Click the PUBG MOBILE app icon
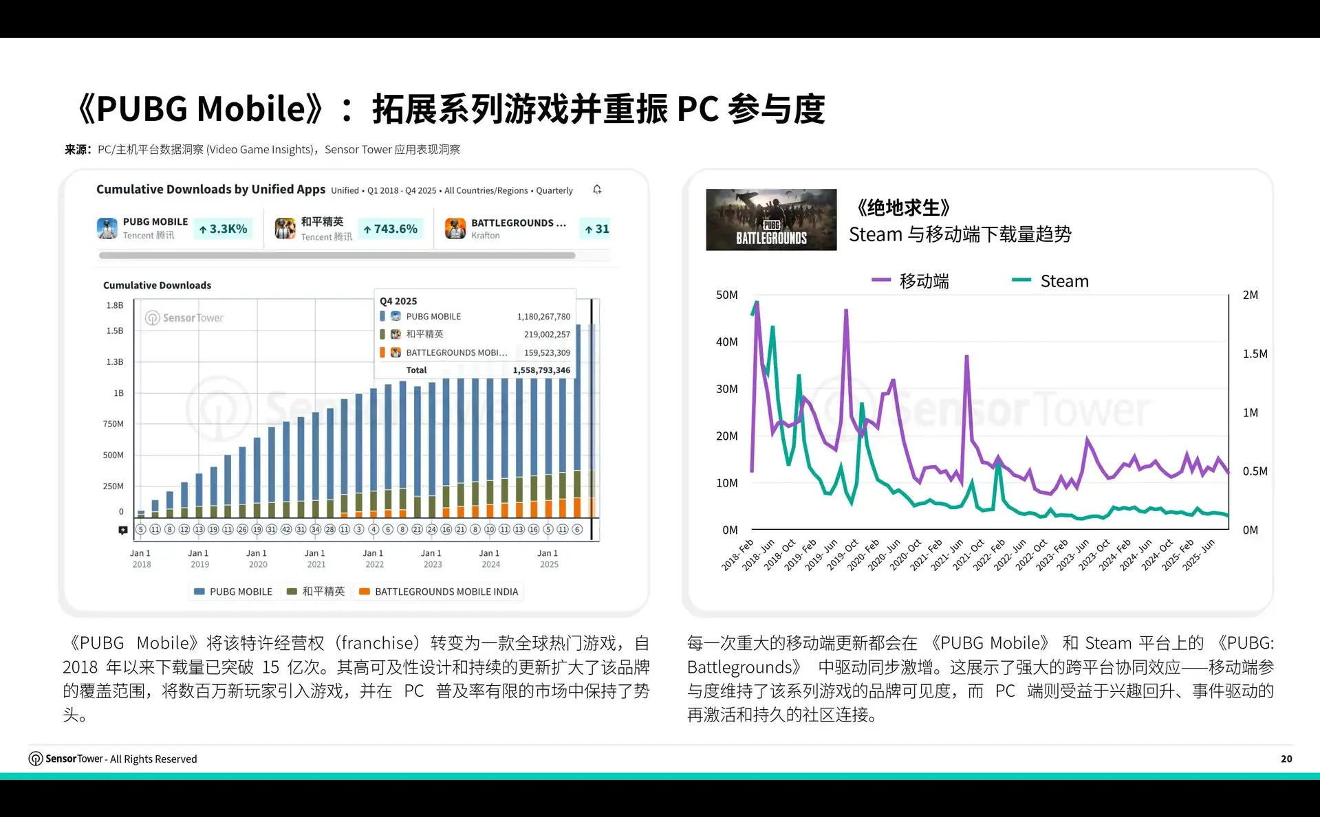The image size is (1320, 817). 108,227
